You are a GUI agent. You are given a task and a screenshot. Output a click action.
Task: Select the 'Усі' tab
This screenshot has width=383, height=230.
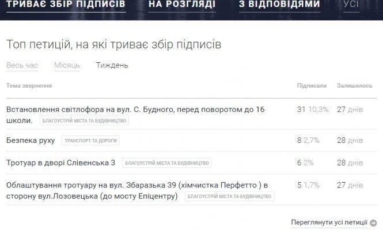tap(351, 4)
